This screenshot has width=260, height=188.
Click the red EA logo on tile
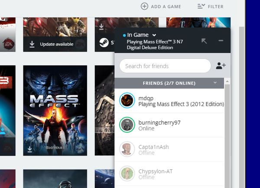8,44
